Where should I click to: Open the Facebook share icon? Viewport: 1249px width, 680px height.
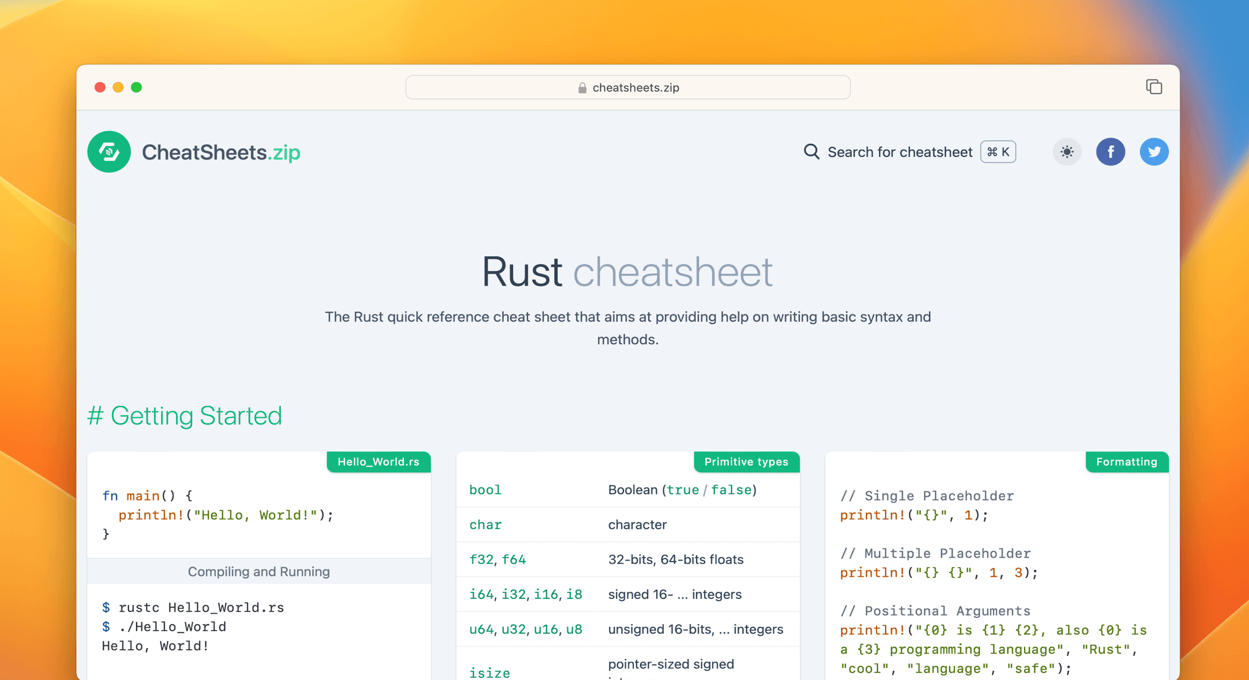[1111, 152]
